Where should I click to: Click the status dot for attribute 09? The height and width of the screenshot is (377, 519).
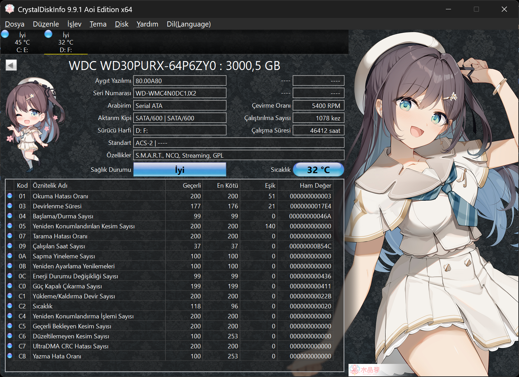tap(10, 246)
